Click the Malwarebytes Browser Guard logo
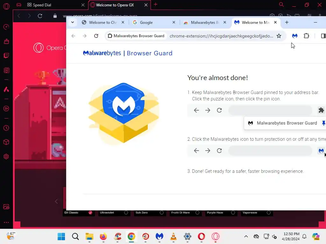 click(127, 53)
